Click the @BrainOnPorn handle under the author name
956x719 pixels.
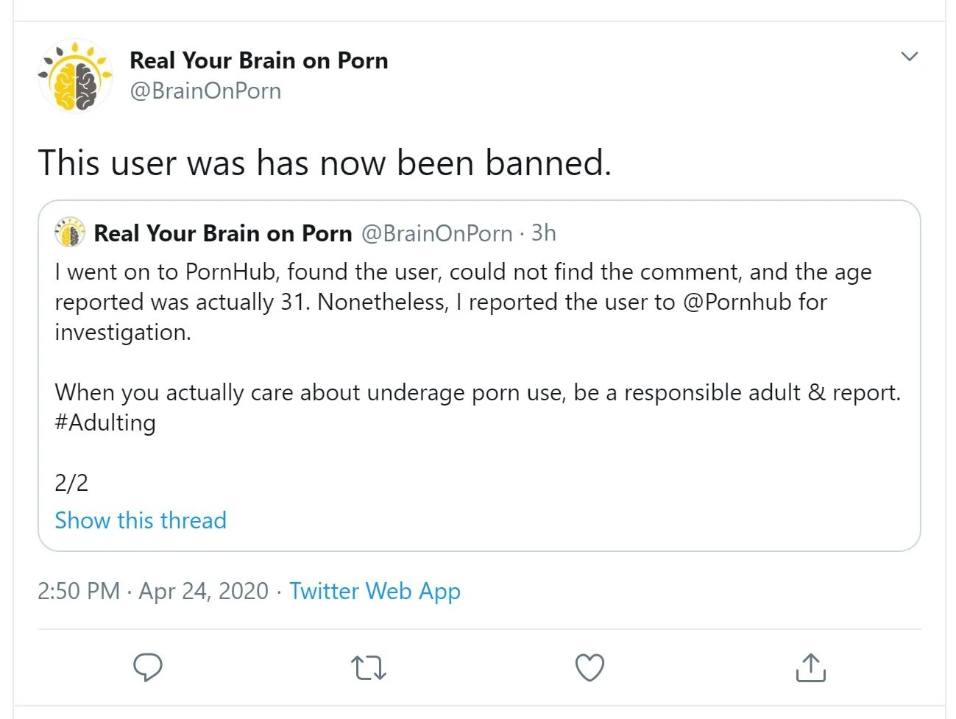205,91
